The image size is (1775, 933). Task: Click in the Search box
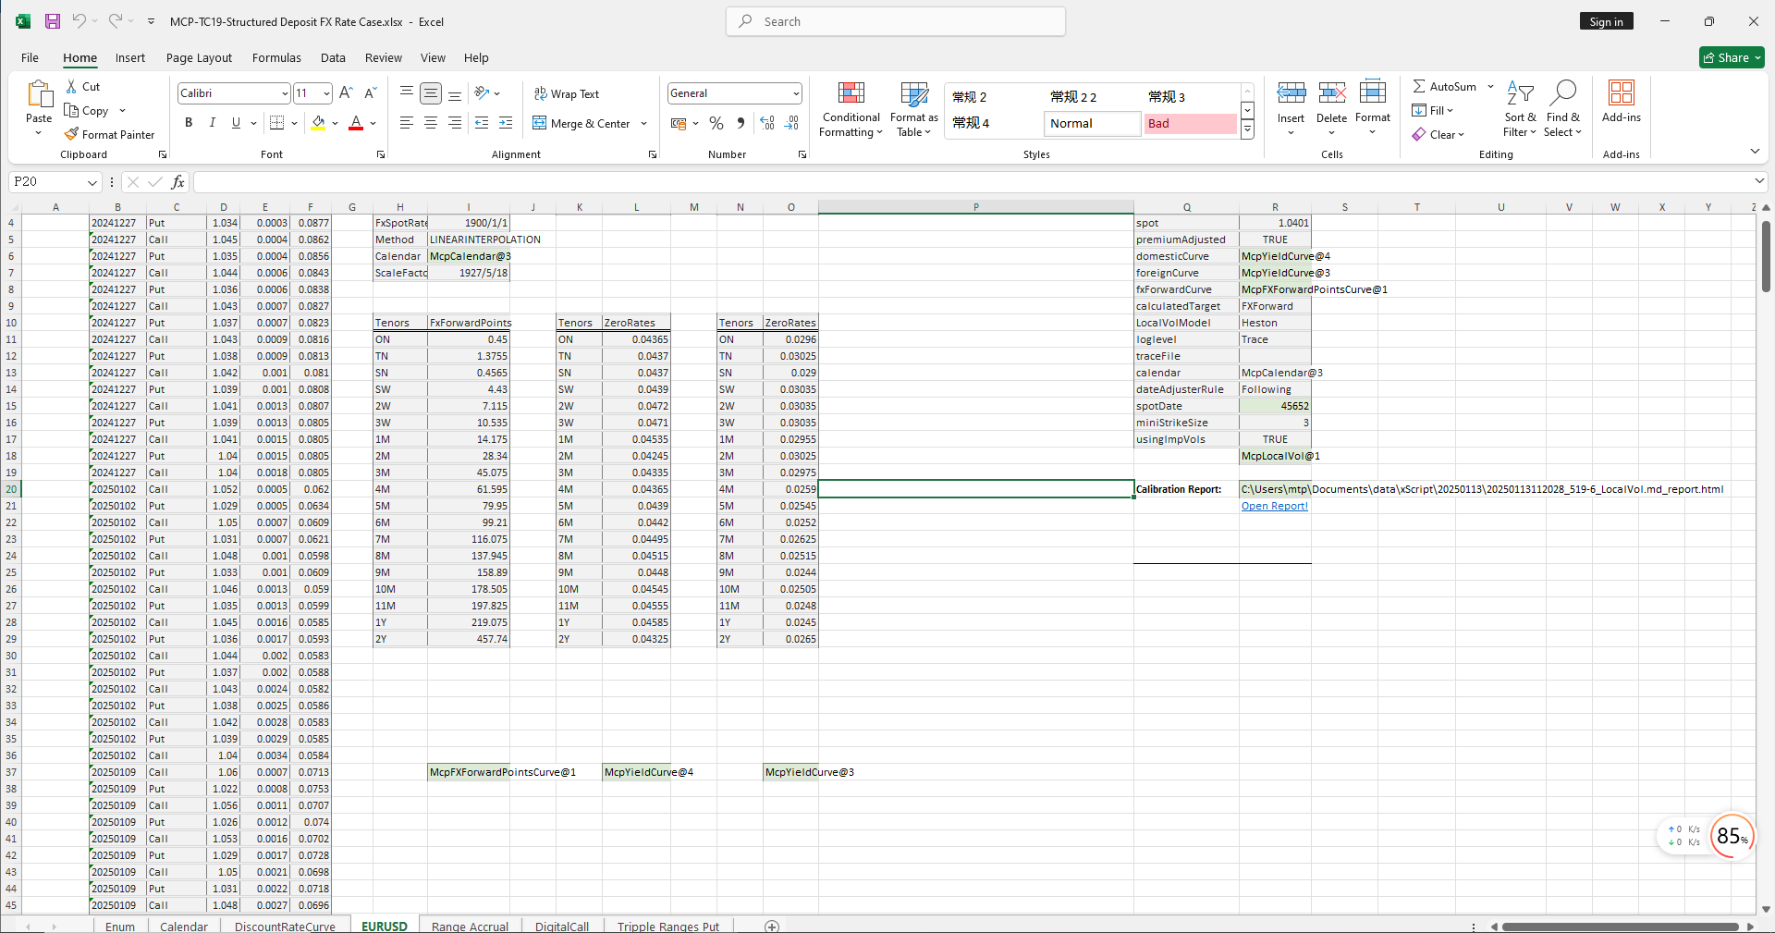(895, 21)
